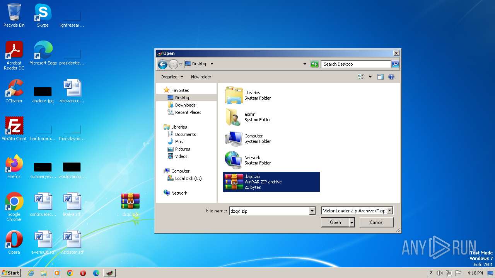Select the Network system folder in file list
495x278 pixels.
[271, 160]
